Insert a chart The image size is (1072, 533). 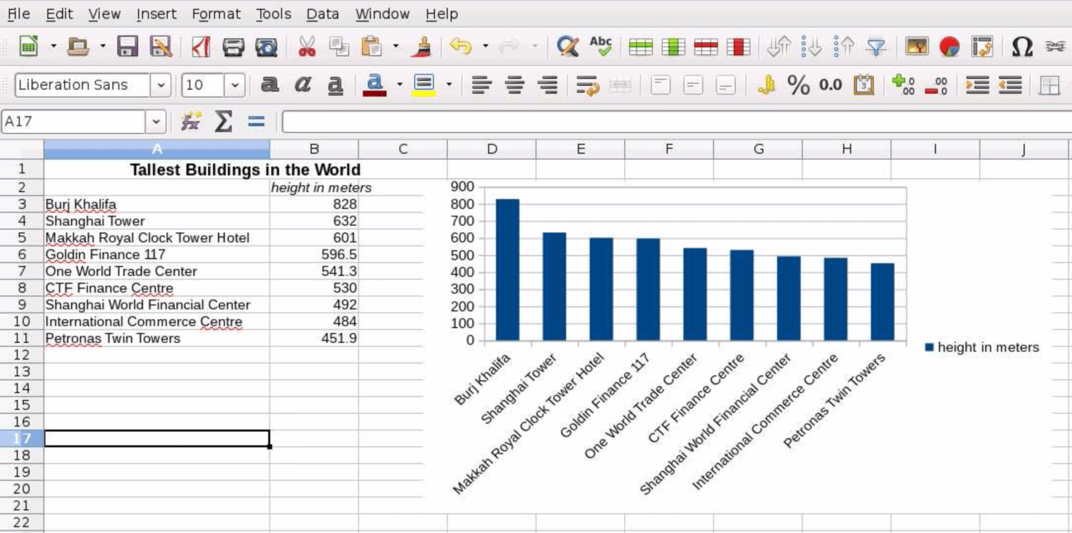point(948,47)
